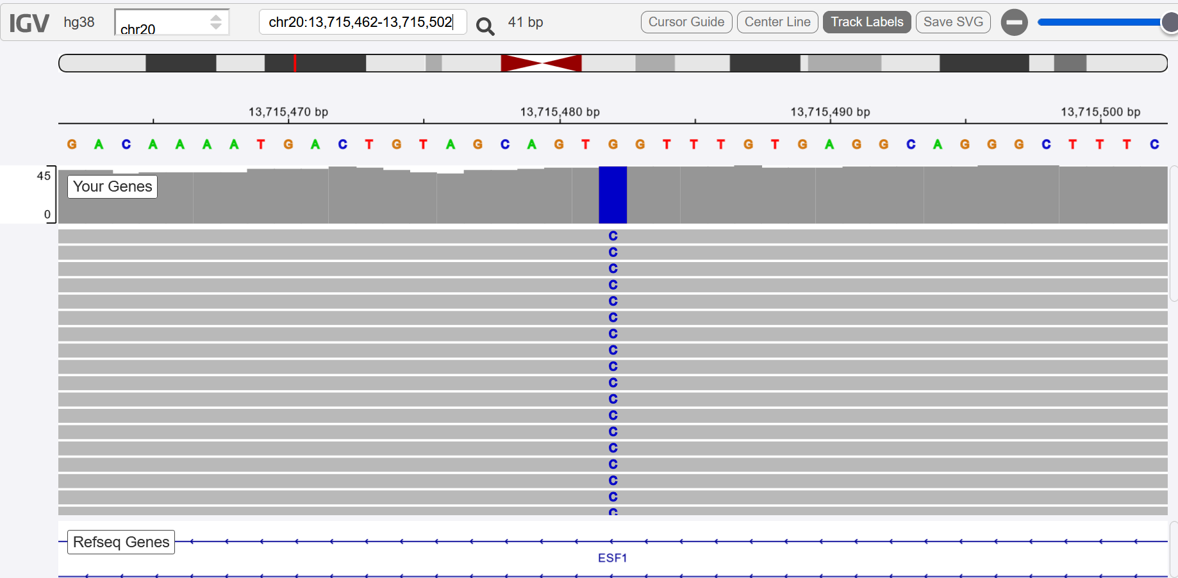
Task: Click the hg38 genome label
Action: click(x=79, y=22)
